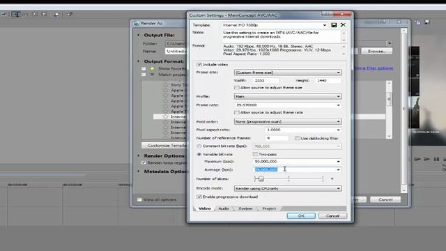Click the Browse button in Render As
The image size is (446, 251).
pyautogui.click(x=376, y=51)
